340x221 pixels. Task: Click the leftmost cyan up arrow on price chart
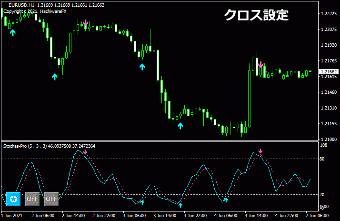[x=12, y=32]
